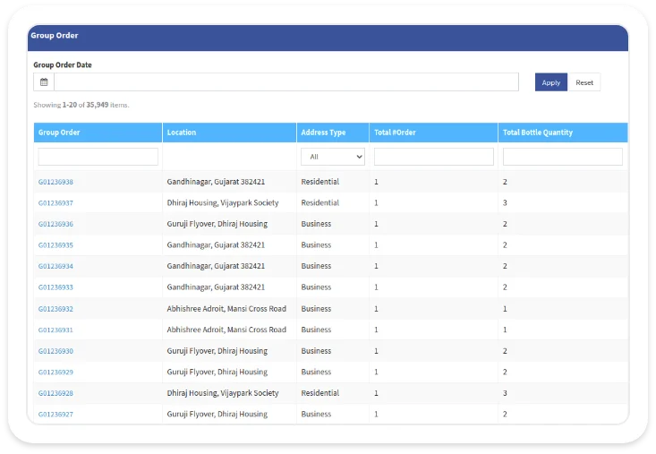Open group order G01236936
Image resolution: width=656 pixels, height=454 pixels.
pos(55,224)
